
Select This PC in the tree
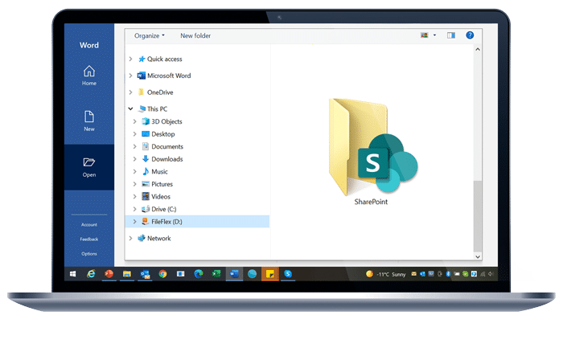point(153,108)
